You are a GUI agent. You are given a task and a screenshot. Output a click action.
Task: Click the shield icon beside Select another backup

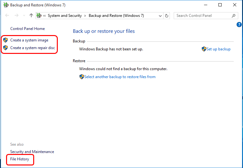(82, 77)
